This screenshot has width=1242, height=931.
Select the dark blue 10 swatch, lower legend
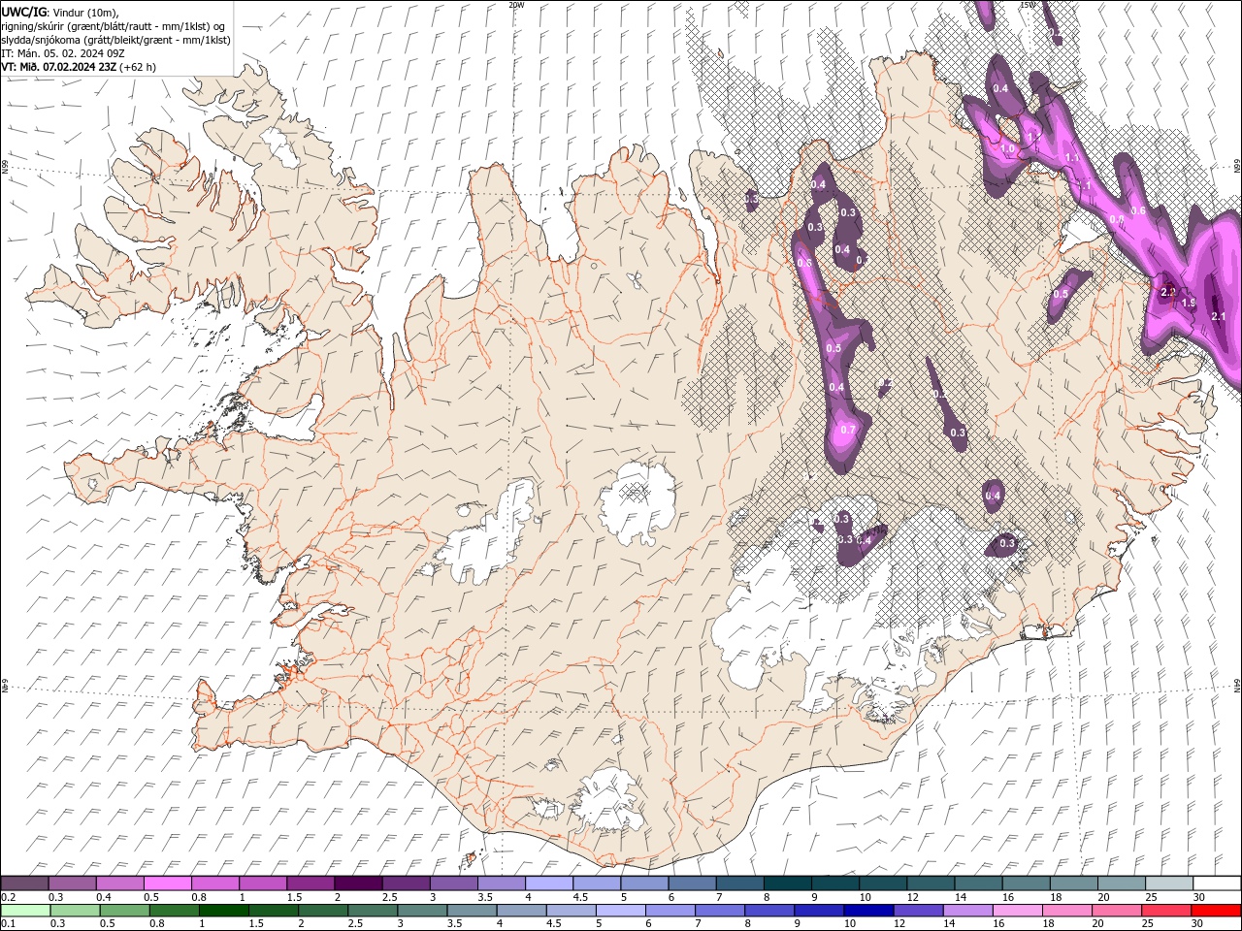tap(867, 911)
